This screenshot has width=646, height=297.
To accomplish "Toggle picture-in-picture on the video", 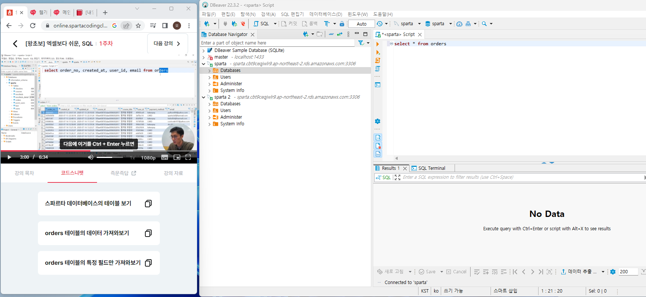I will pos(177,157).
